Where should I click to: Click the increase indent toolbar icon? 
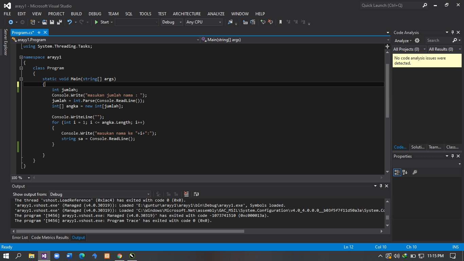pos(253,22)
